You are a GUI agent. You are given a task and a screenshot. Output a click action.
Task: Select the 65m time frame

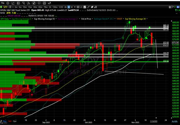tap(40, 7)
